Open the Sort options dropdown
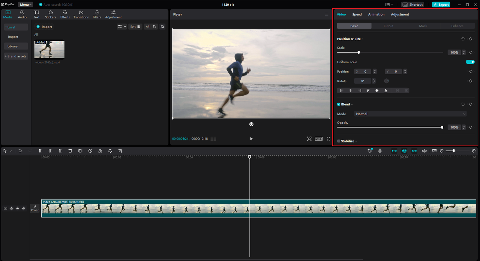Image resolution: width=480 pixels, height=261 pixels. [x=135, y=27]
